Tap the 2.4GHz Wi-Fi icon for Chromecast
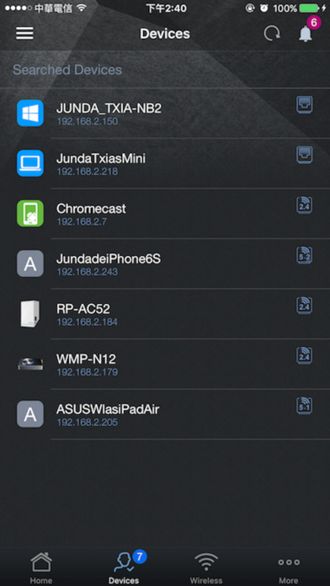The image size is (330, 586). click(x=305, y=205)
